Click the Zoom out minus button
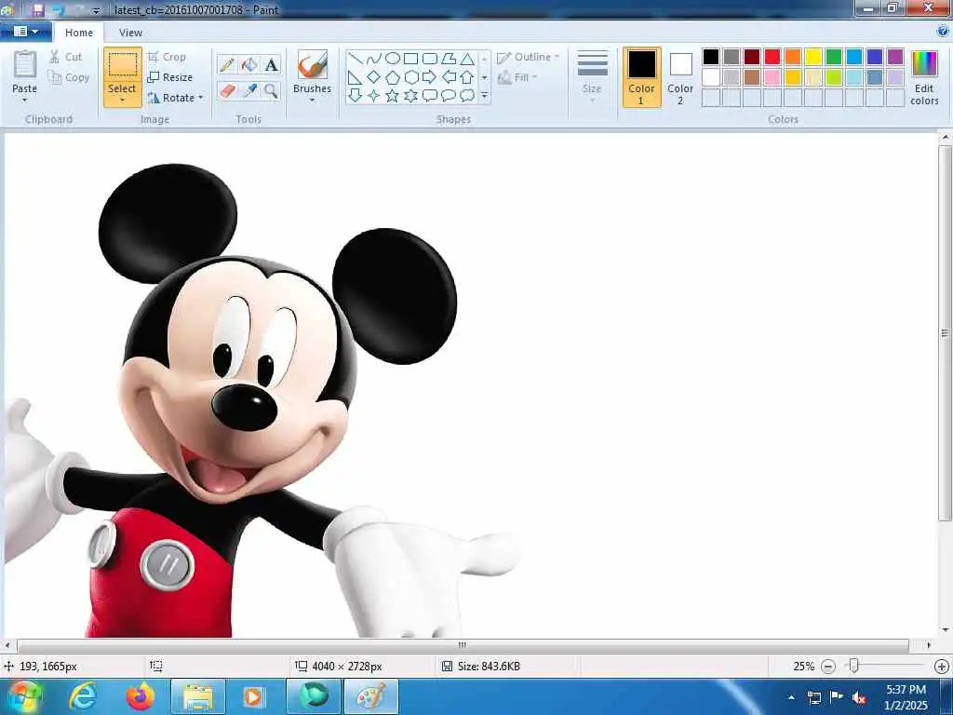 pos(827,667)
